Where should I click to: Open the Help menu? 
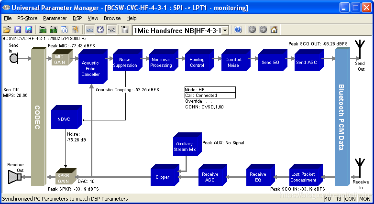click(131, 18)
